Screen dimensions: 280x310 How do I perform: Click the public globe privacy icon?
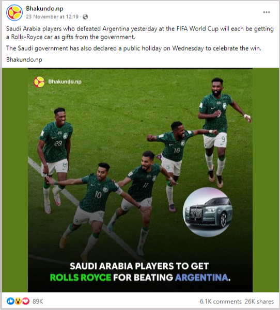pyautogui.click(x=85, y=17)
